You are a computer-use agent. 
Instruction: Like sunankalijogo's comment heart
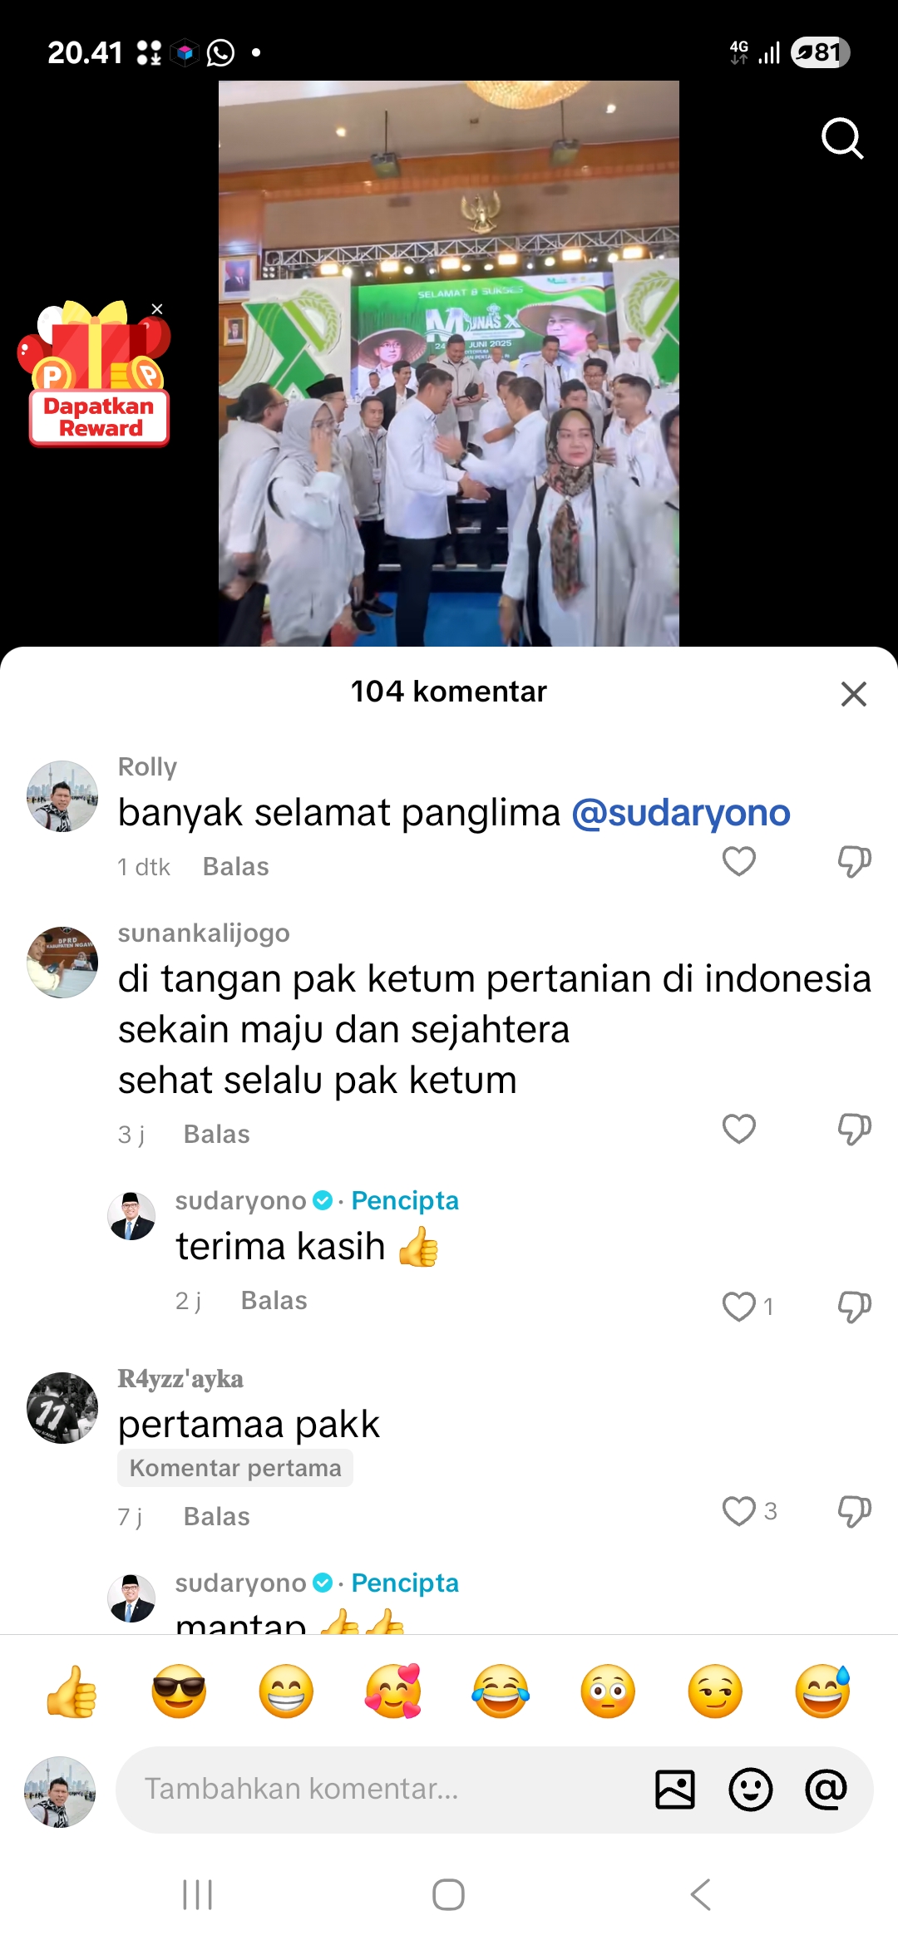tap(738, 1129)
